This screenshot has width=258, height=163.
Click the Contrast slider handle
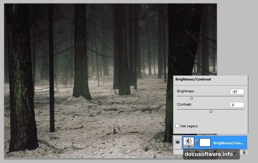[x=211, y=111]
